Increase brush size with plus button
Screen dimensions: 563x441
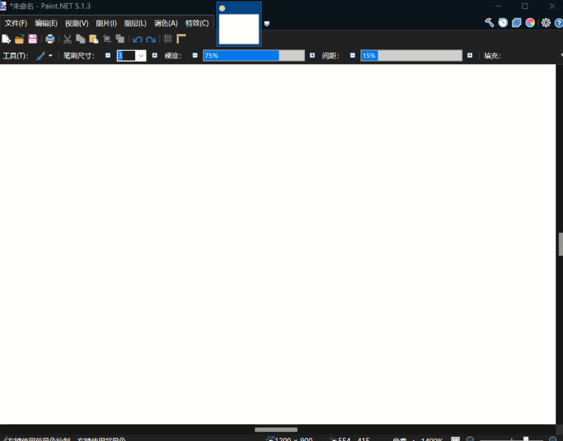click(154, 56)
